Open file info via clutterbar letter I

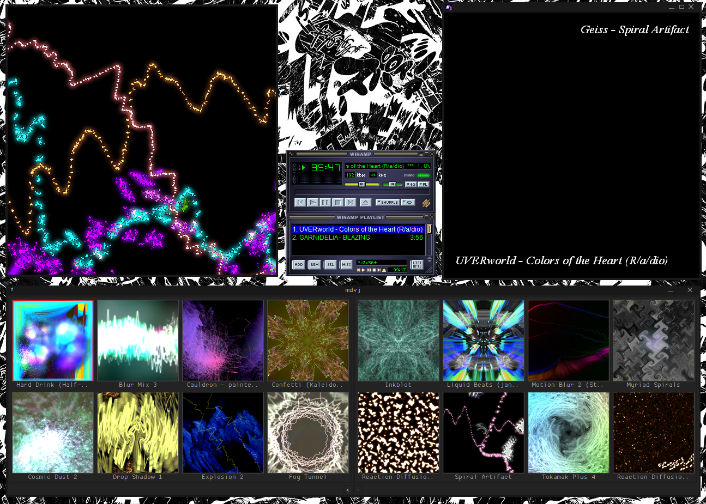tap(294, 173)
